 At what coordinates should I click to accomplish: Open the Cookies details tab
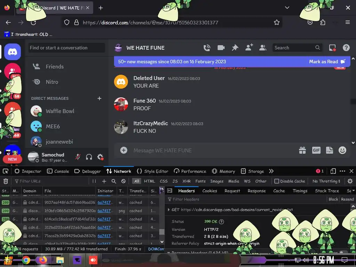(x=210, y=191)
